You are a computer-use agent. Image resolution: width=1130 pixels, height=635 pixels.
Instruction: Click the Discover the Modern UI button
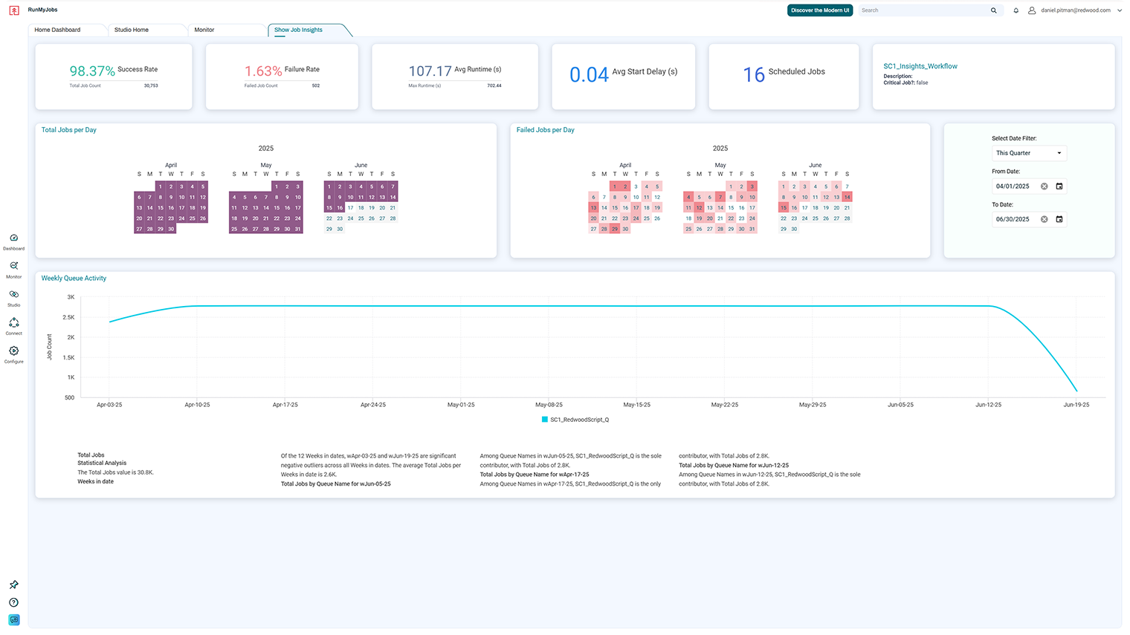pos(819,10)
